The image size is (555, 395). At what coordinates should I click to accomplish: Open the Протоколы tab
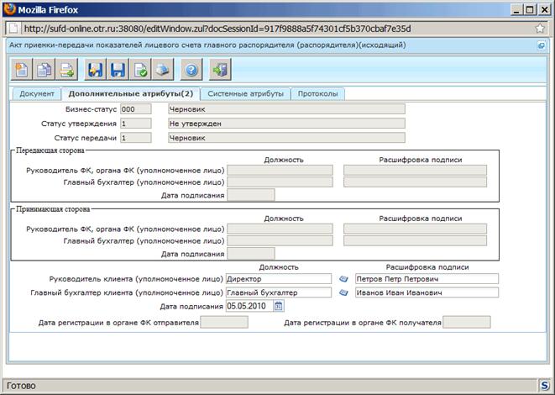(318, 94)
